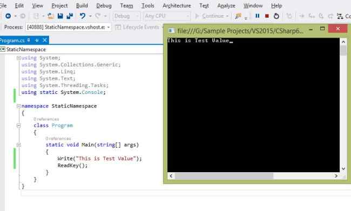This screenshot has height=211, width=351.
Task: Click the Save All toolbar icon
Action: 70,16
